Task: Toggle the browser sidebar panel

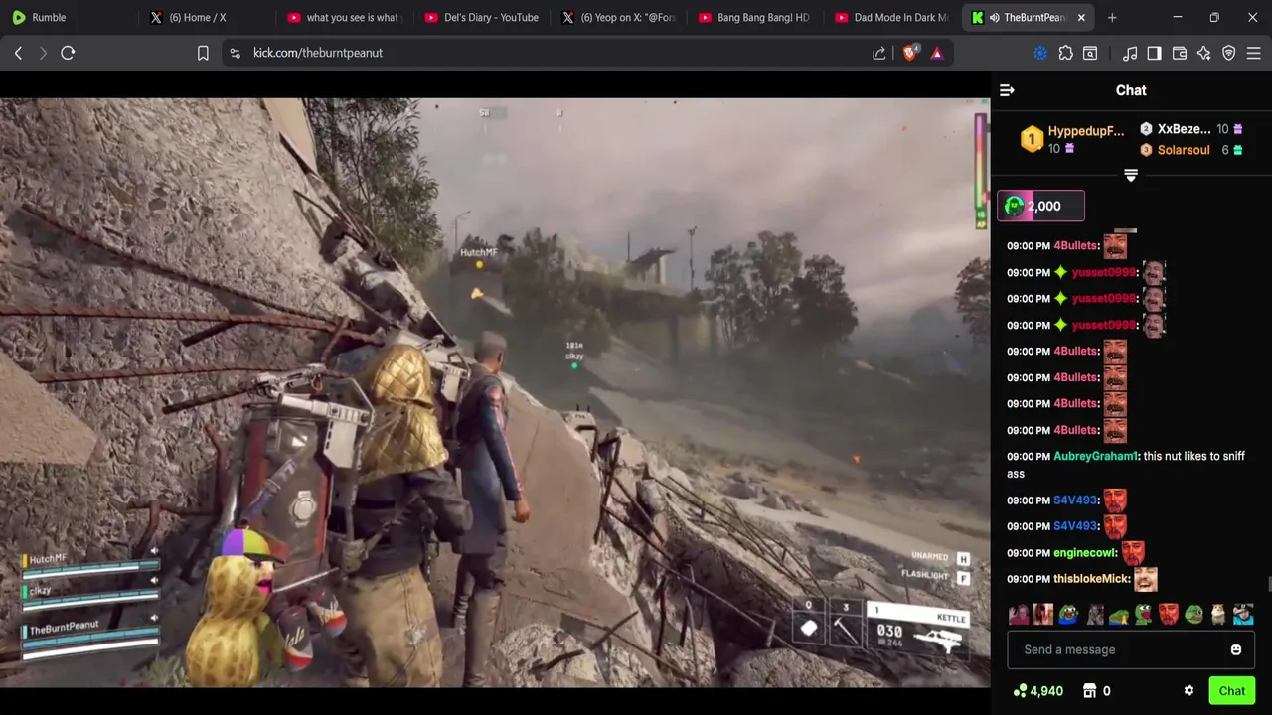Action: click(x=1154, y=53)
